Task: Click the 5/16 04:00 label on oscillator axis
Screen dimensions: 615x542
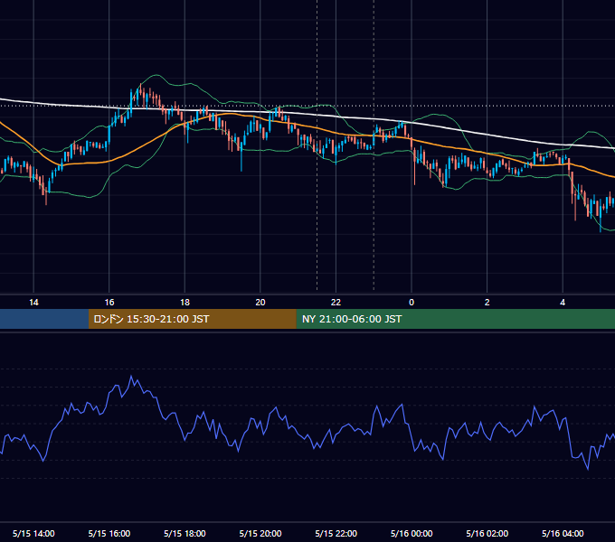Action: pyautogui.click(x=563, y=533)
